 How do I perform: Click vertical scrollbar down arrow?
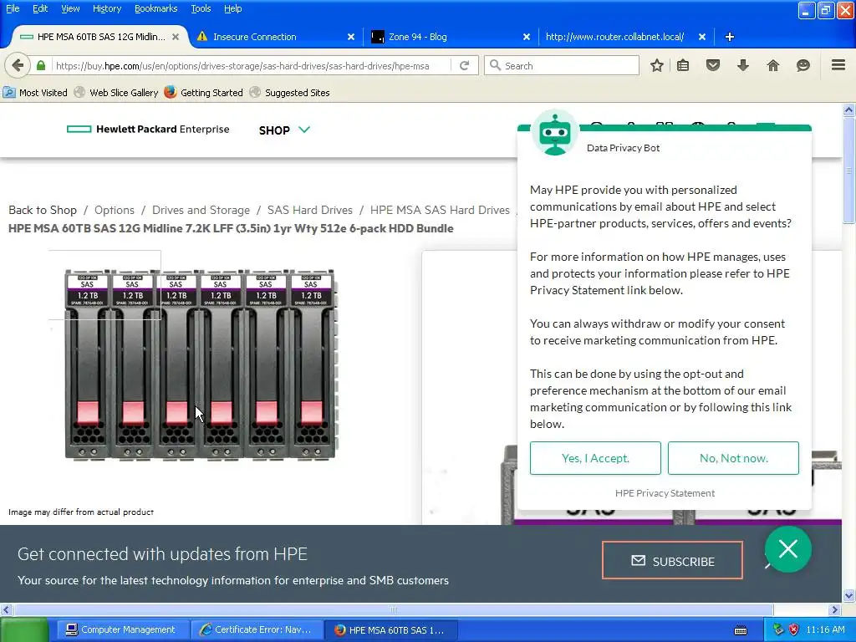point(848,595)
